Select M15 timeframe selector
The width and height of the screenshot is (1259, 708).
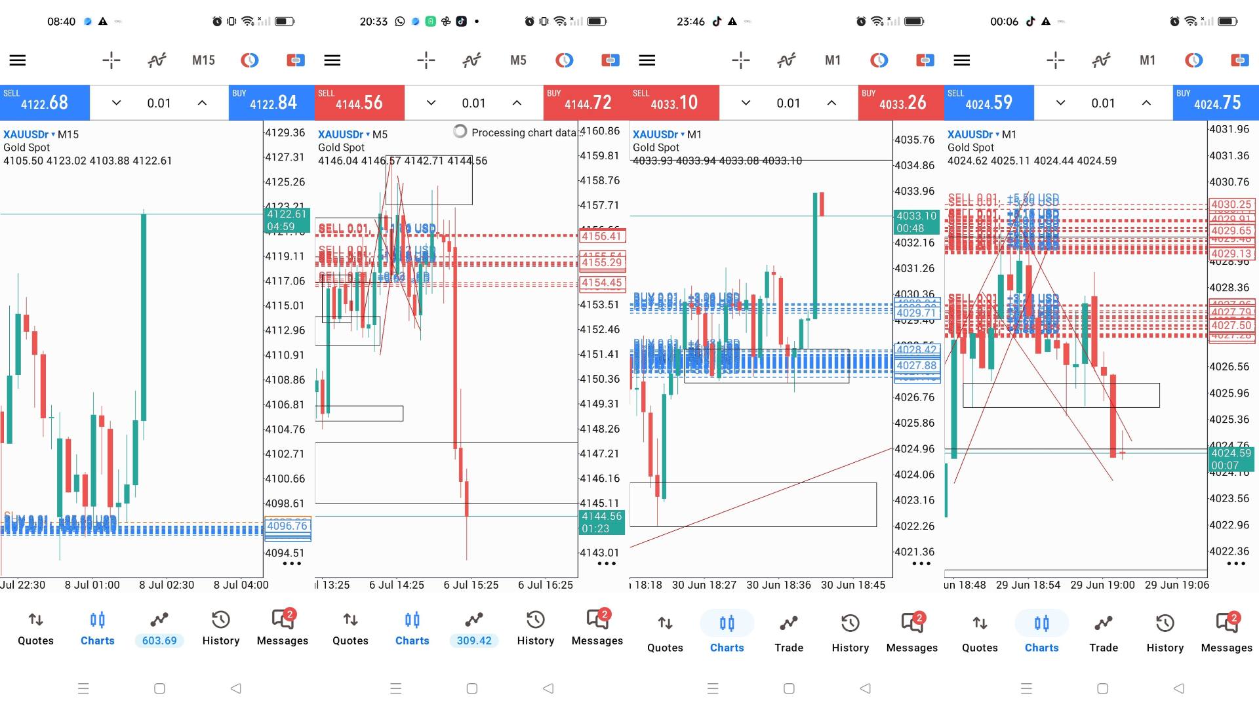pos(203,60)
